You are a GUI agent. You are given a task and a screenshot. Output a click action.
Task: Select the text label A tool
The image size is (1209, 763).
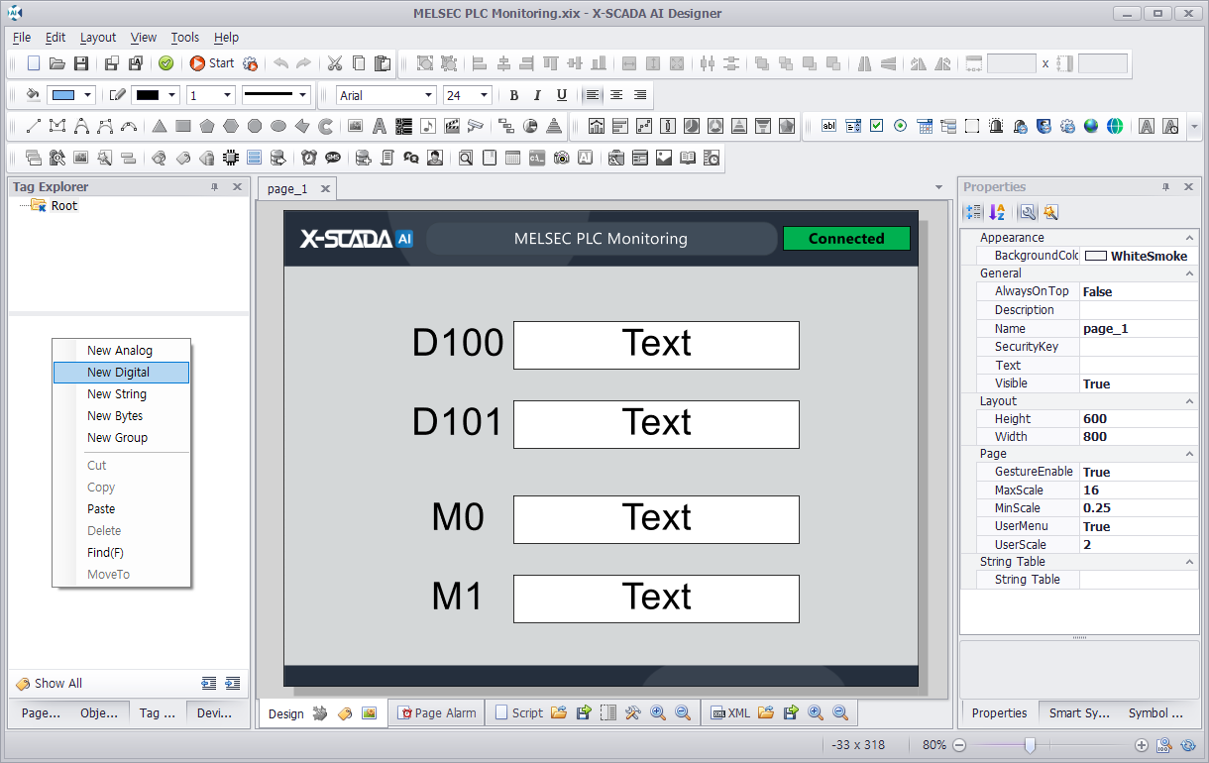pos(380,126)
